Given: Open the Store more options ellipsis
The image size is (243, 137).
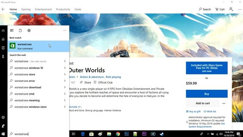Looking at the screenshot, I should point(240,9).
